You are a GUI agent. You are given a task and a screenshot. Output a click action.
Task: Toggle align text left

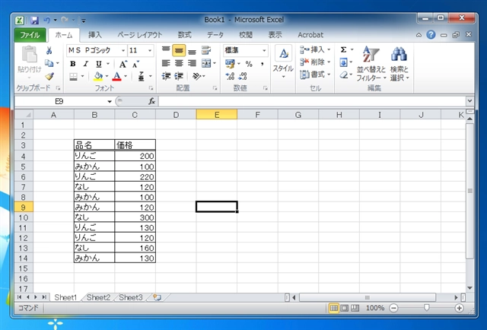pos(166,63)
